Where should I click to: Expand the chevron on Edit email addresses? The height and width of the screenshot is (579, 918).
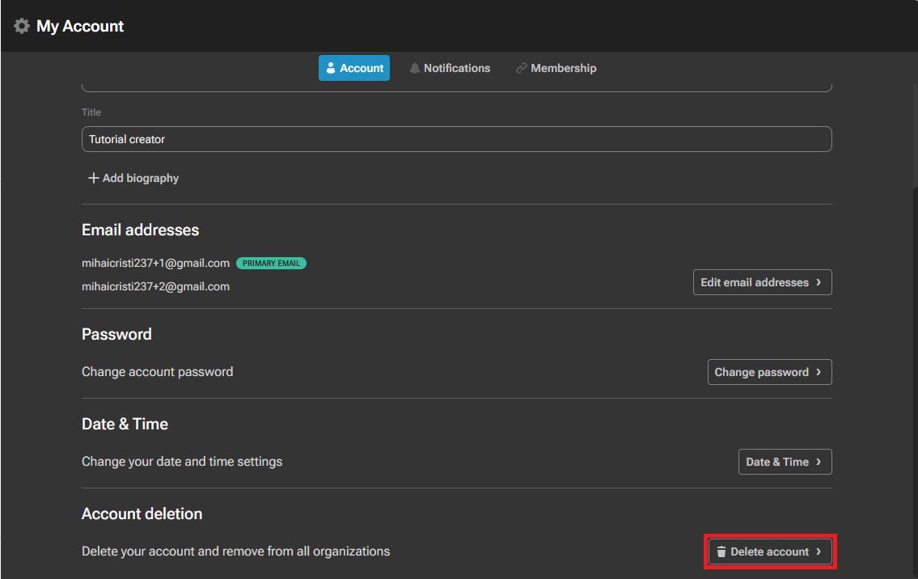[x=819, y=282]
